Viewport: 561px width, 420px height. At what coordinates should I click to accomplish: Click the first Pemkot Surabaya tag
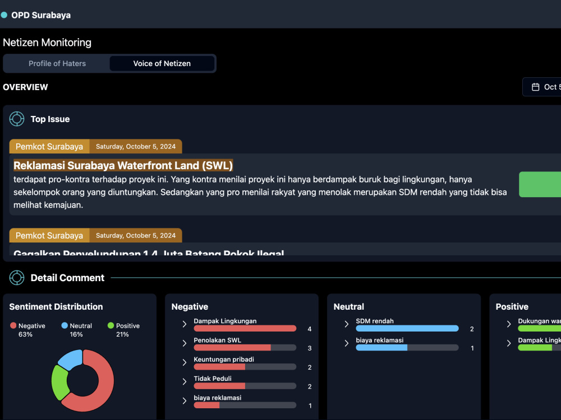[x=49, y=146]
